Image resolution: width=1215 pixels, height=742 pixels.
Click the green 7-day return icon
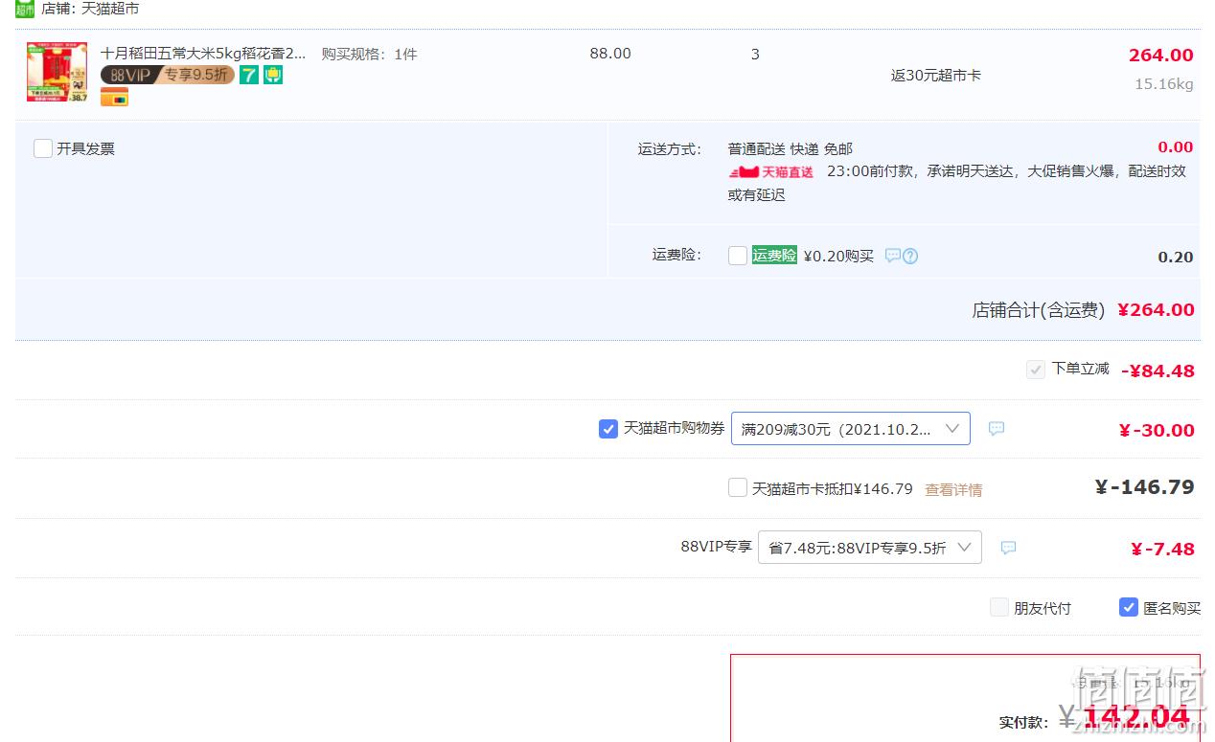tap(249, 75)
